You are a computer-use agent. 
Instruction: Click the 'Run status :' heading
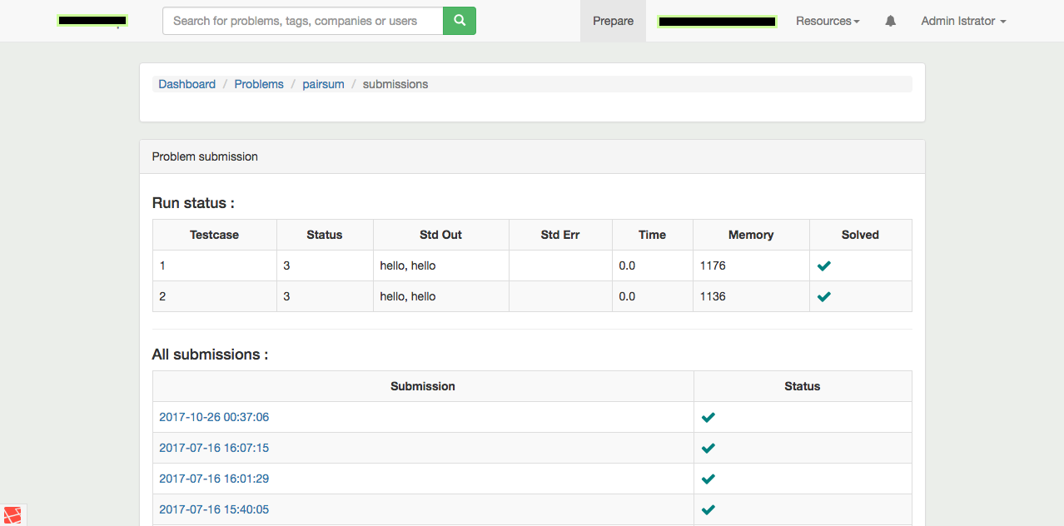(193, 203)
